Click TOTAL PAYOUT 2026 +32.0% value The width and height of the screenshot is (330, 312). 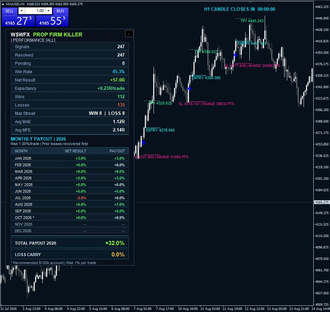[x=115, y=243]
